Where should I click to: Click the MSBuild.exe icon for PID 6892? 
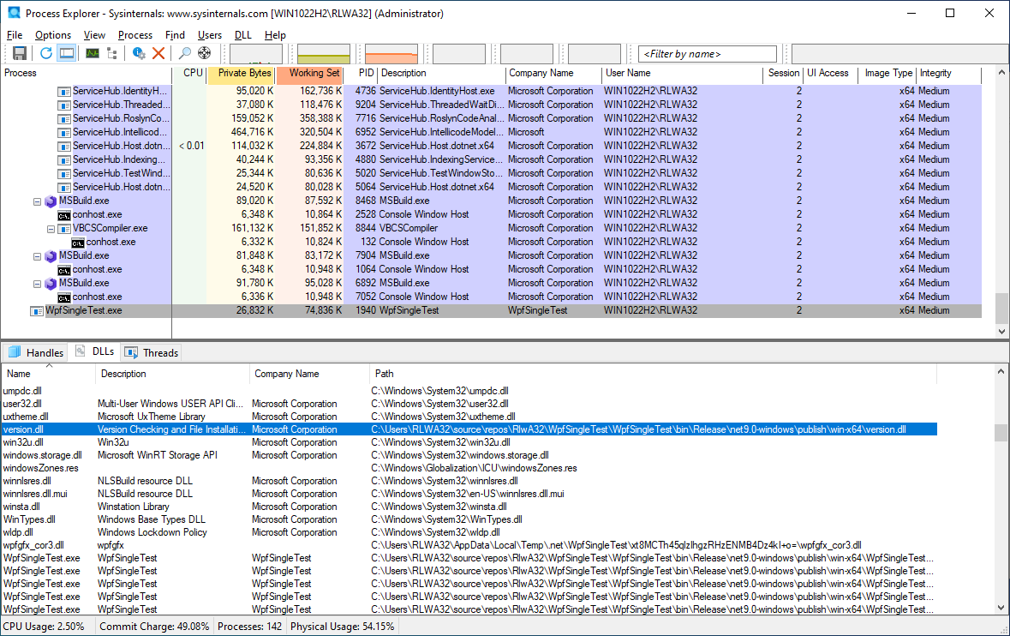point(51,284)
